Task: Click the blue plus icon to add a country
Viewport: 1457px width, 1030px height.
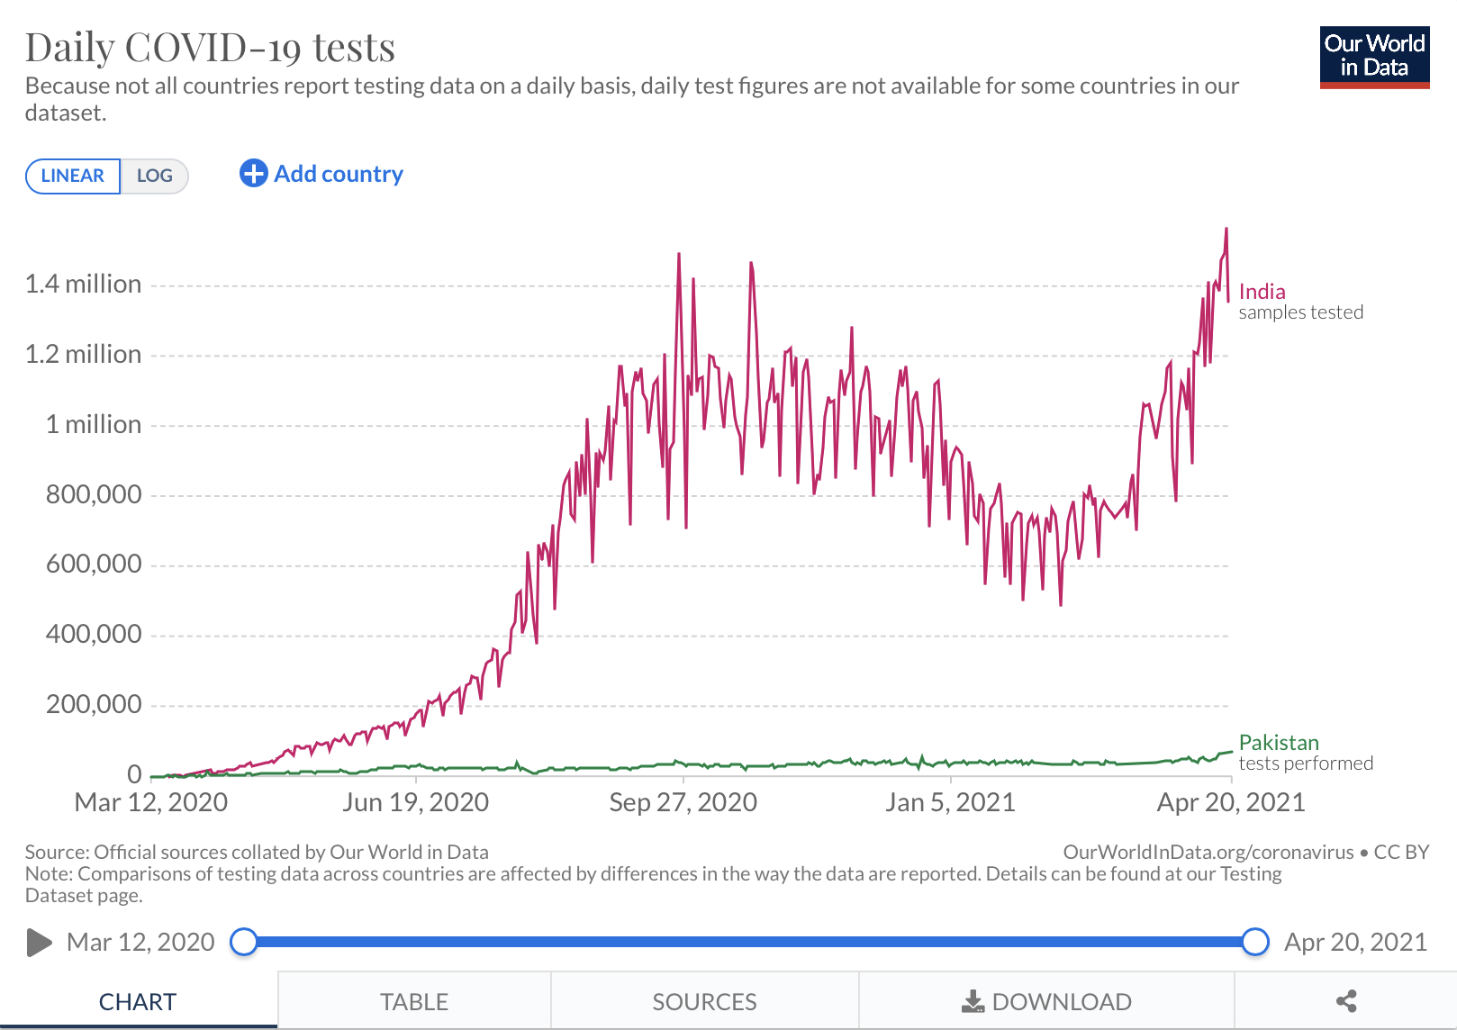Action: (x=254, y=173)
